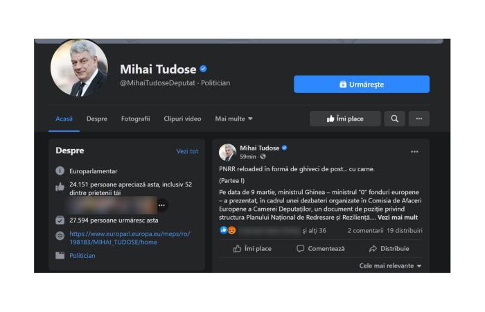The height and width of the screenshot is (312, 485).
Task: Click the Vezi tot link
Action: 187,151
